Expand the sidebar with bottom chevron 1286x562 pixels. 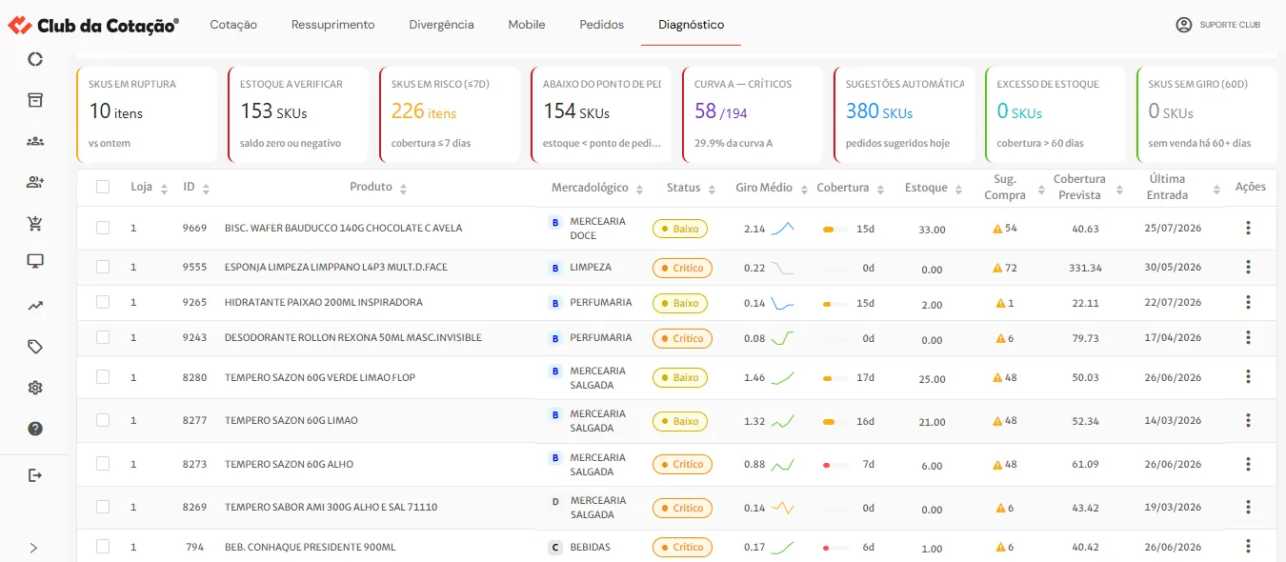(x=34, y=548)
